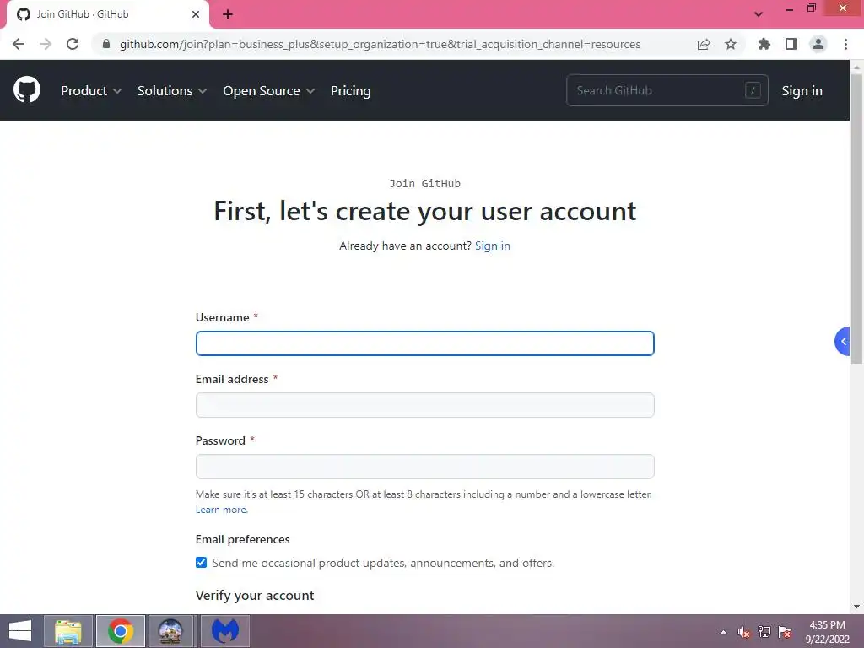
Task: Click the scrollbar down arrow
Action: coord(856,607)
